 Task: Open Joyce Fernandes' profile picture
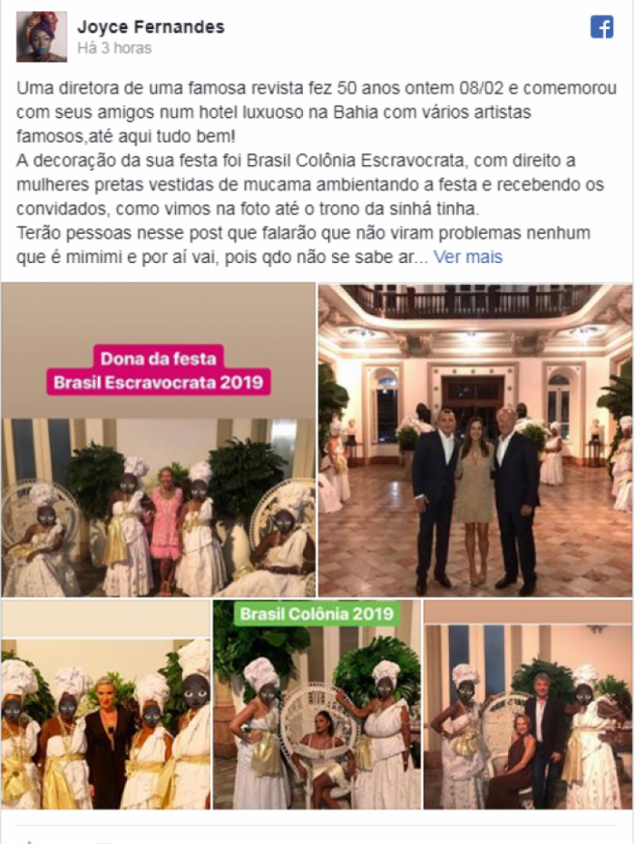pos(42,36)
